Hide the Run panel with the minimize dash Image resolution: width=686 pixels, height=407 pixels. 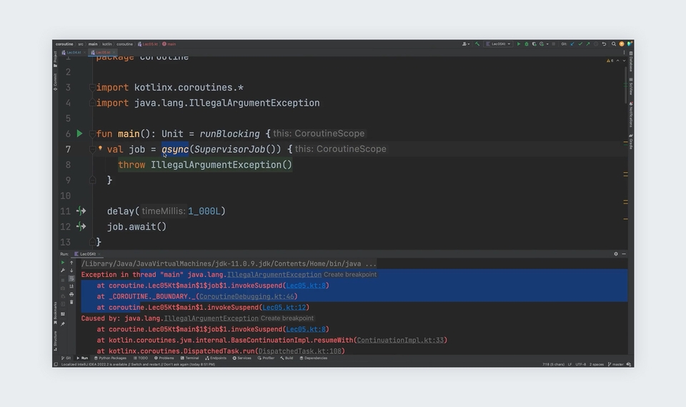(x=624, y=254)
